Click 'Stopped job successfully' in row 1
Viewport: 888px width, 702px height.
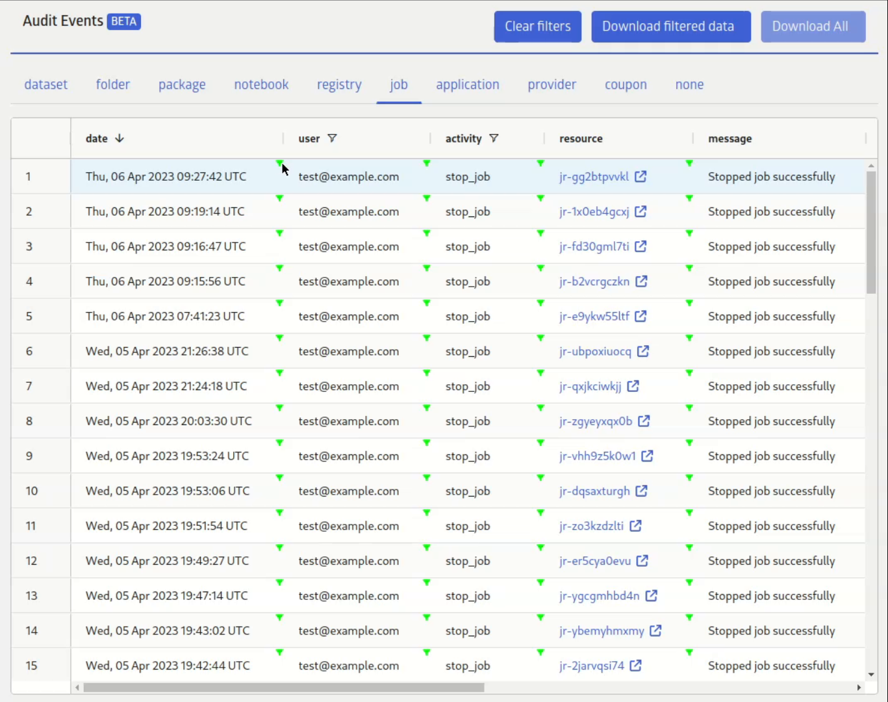point(772,176)
